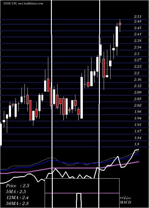Click the 1.94 price axis label
The image size is (149, 208).
point(138,118)
